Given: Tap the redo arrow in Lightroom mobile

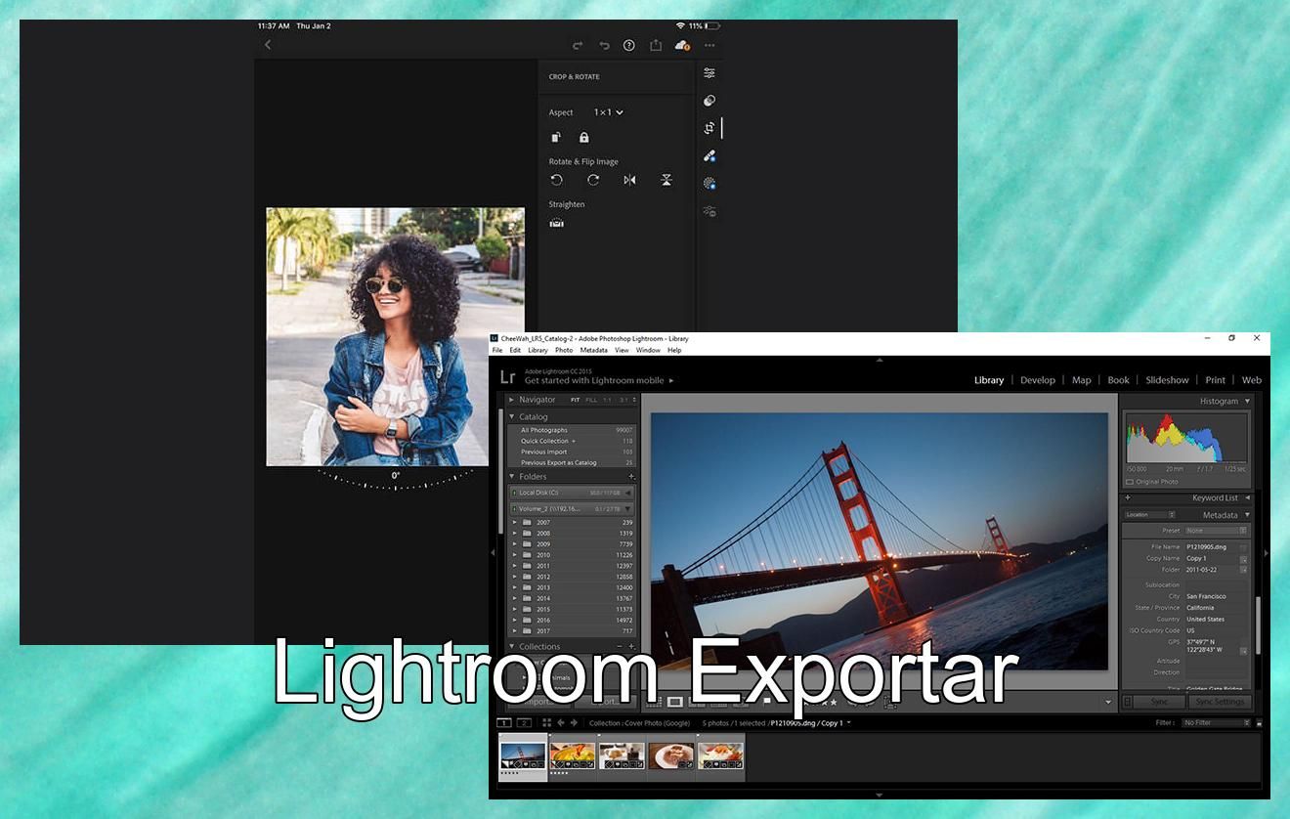Looking at the screenshot, I should pyautogui.click(x=578, y=45).
